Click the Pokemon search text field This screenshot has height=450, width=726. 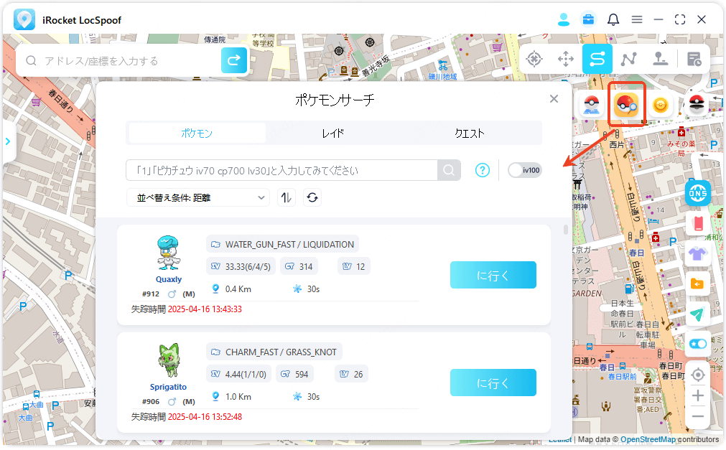click(281, 170)
